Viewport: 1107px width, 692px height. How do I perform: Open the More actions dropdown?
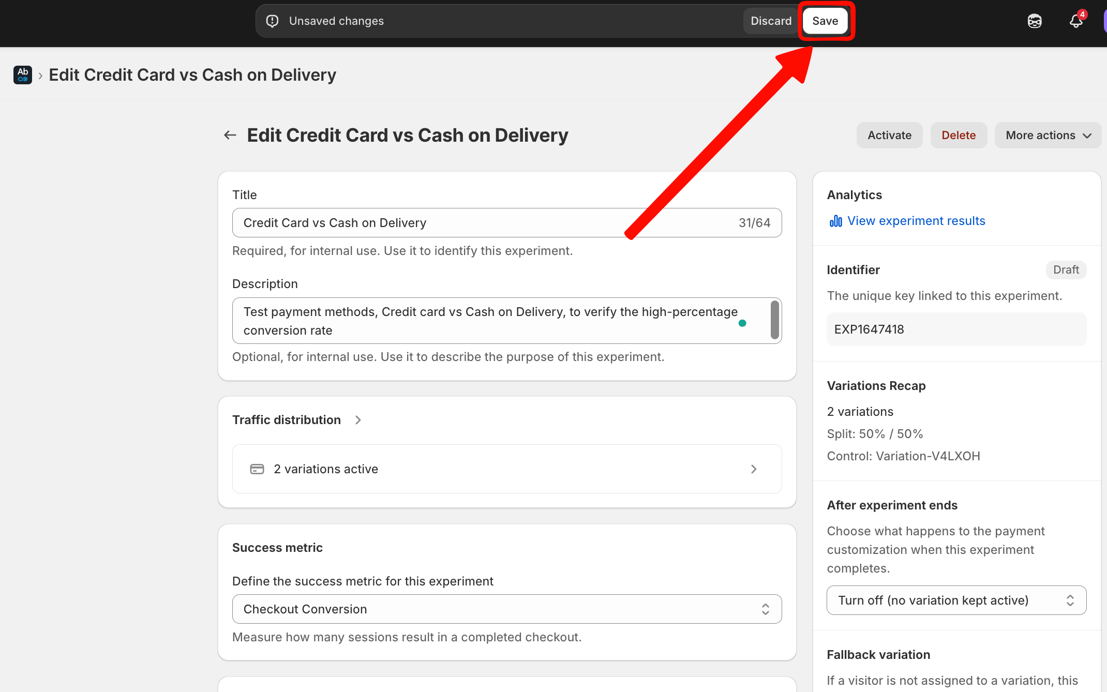pos(1048,136)
